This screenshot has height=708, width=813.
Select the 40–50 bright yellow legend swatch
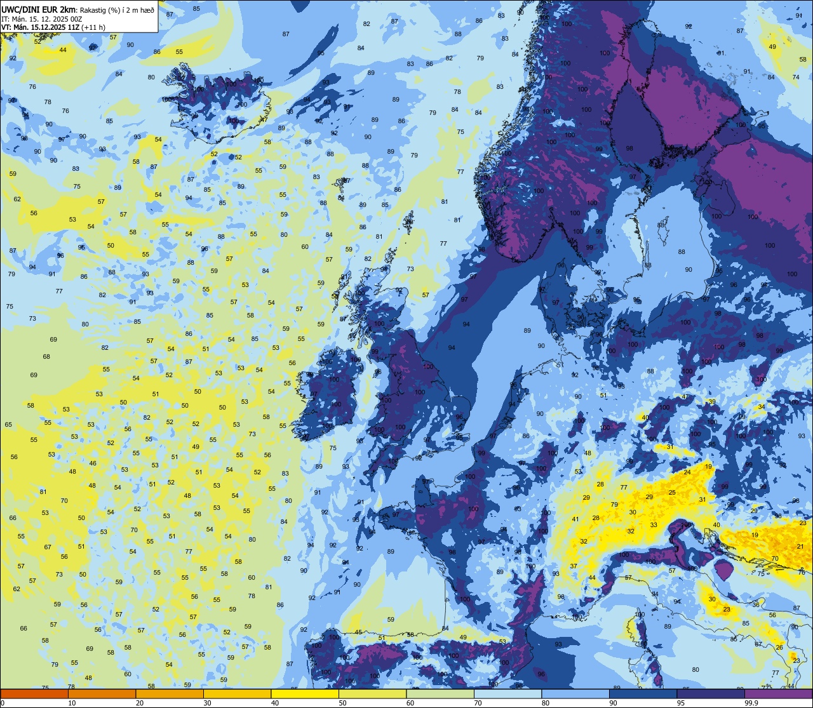[x=305, y=694]
